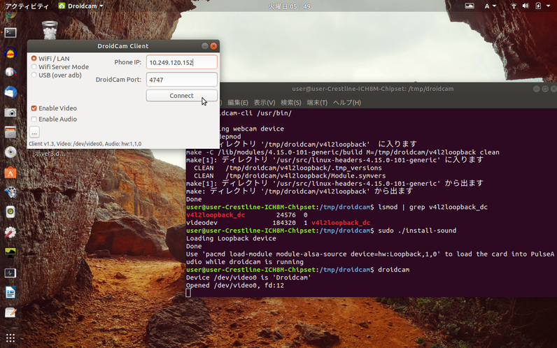
Task: Open the 編集(E) menu in terminal
Action: point(238,103)
